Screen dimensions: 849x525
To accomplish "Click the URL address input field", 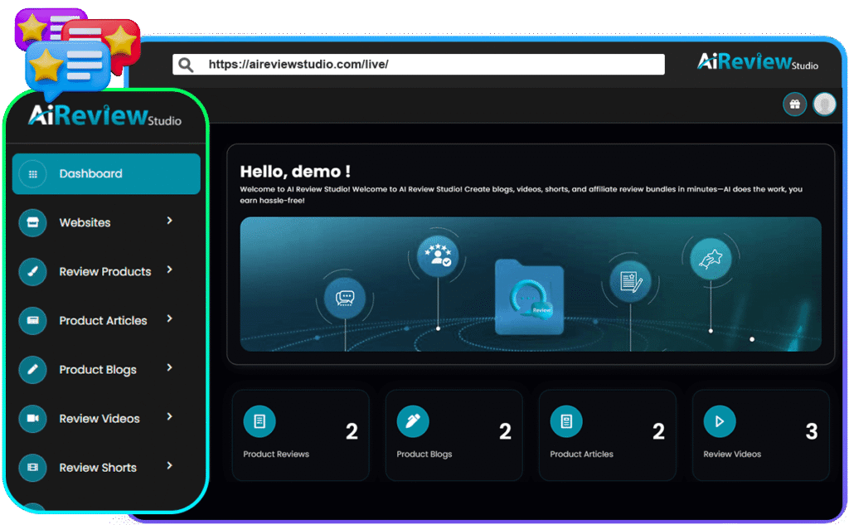I will (431, 65).
